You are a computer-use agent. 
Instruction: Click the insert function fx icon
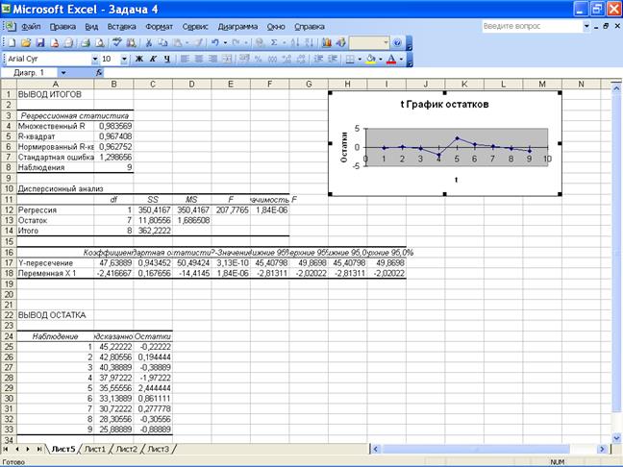pos(99,72)
